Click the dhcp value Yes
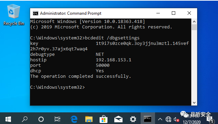Image resolution: width=218 pixels, height=124 pixels. tap(100, 71)
